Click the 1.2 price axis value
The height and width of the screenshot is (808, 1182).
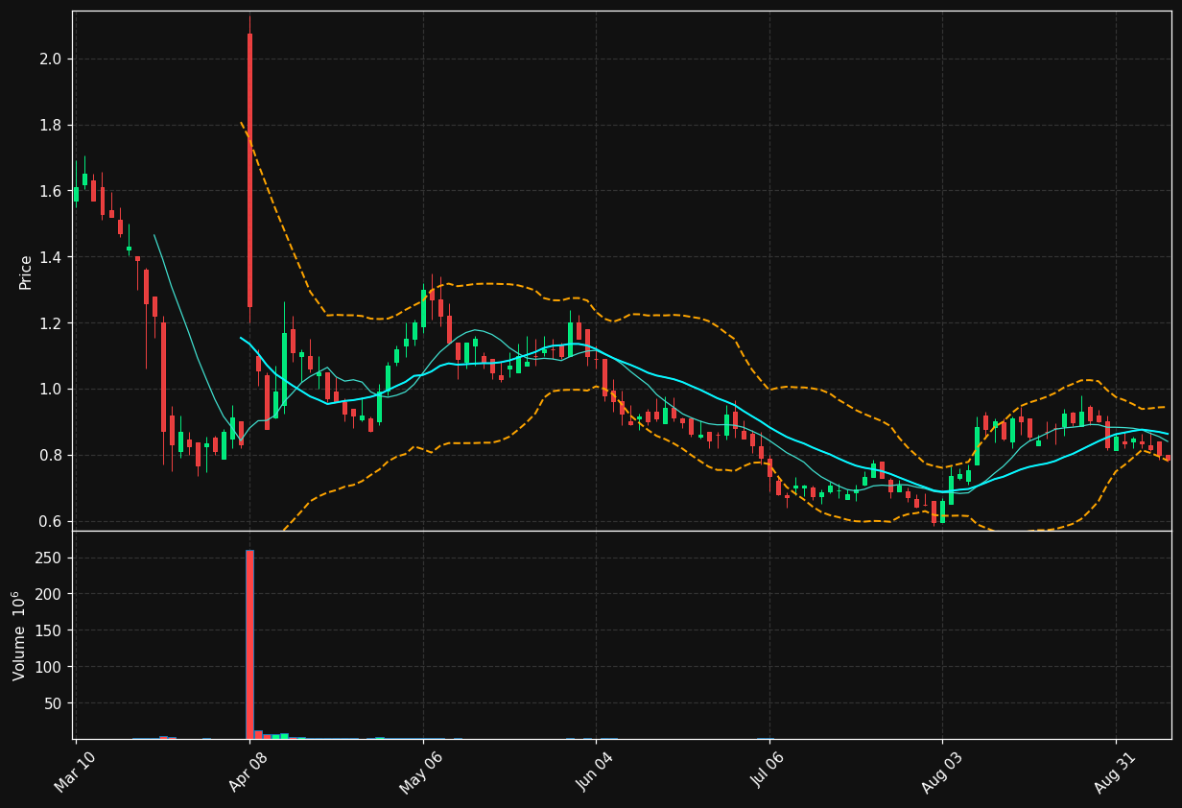[50, 323]
